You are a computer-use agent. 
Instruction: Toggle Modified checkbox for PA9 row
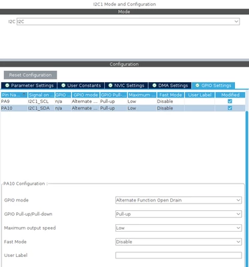(x=230, y=101)
